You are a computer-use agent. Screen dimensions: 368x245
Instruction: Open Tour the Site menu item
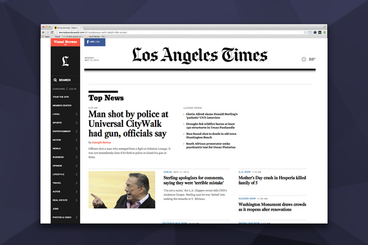pyautogui.click(x=61, y=97)
